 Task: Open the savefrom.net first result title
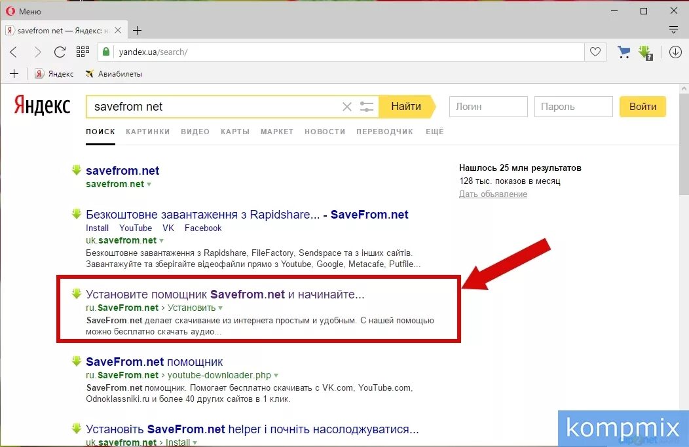[122, 170]
